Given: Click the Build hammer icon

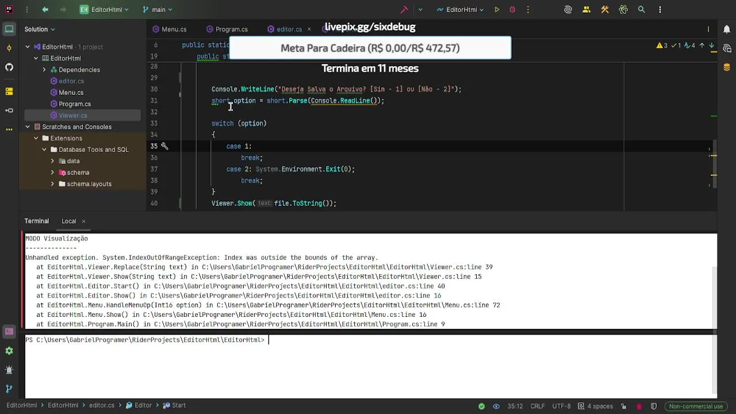Looking at the screenshot, I should pyautogui.click(x=404, y=10).
